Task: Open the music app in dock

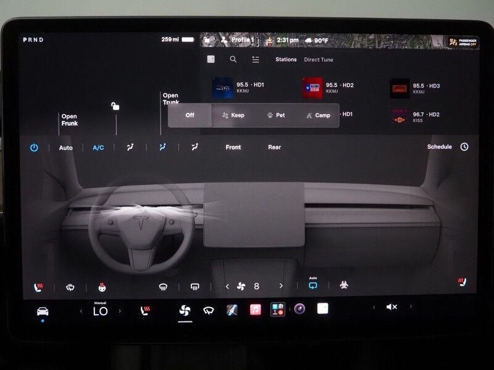Action: [255, 310]
